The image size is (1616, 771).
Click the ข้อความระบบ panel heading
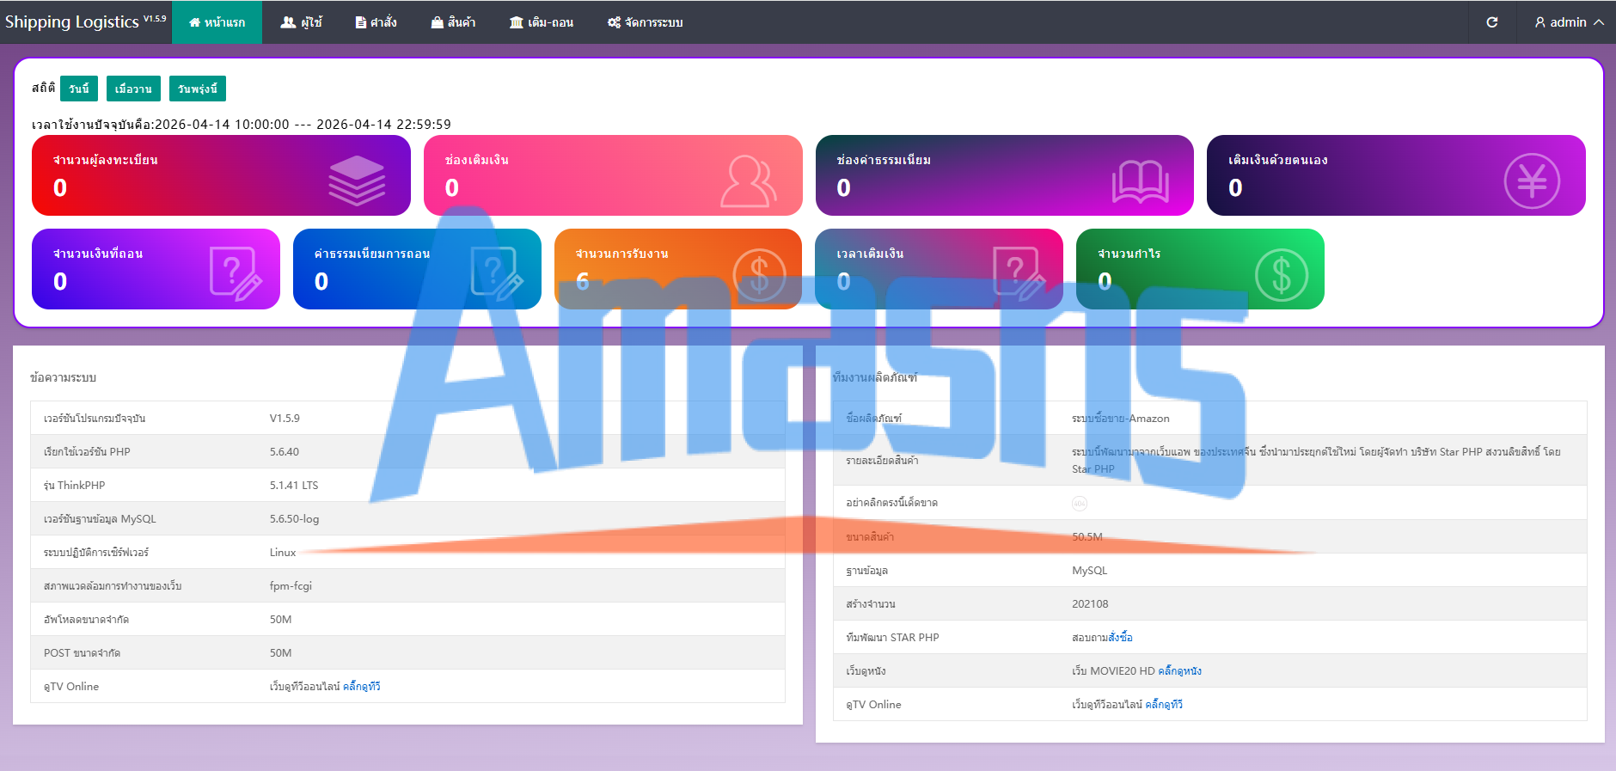click(63, 377)
